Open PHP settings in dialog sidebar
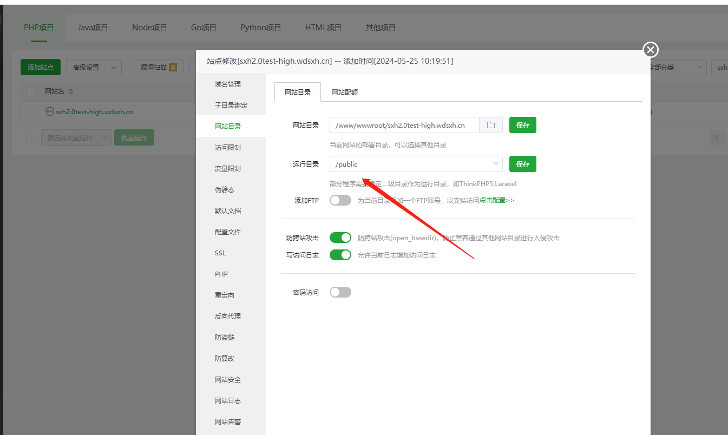Image resolution: width=728 pixels, height=435 pixels. (231, 274)
